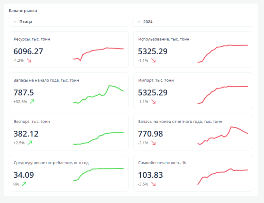264x203 pixels.
Task: Click the red down arrow in Ресурсы card
Action: 29,60
